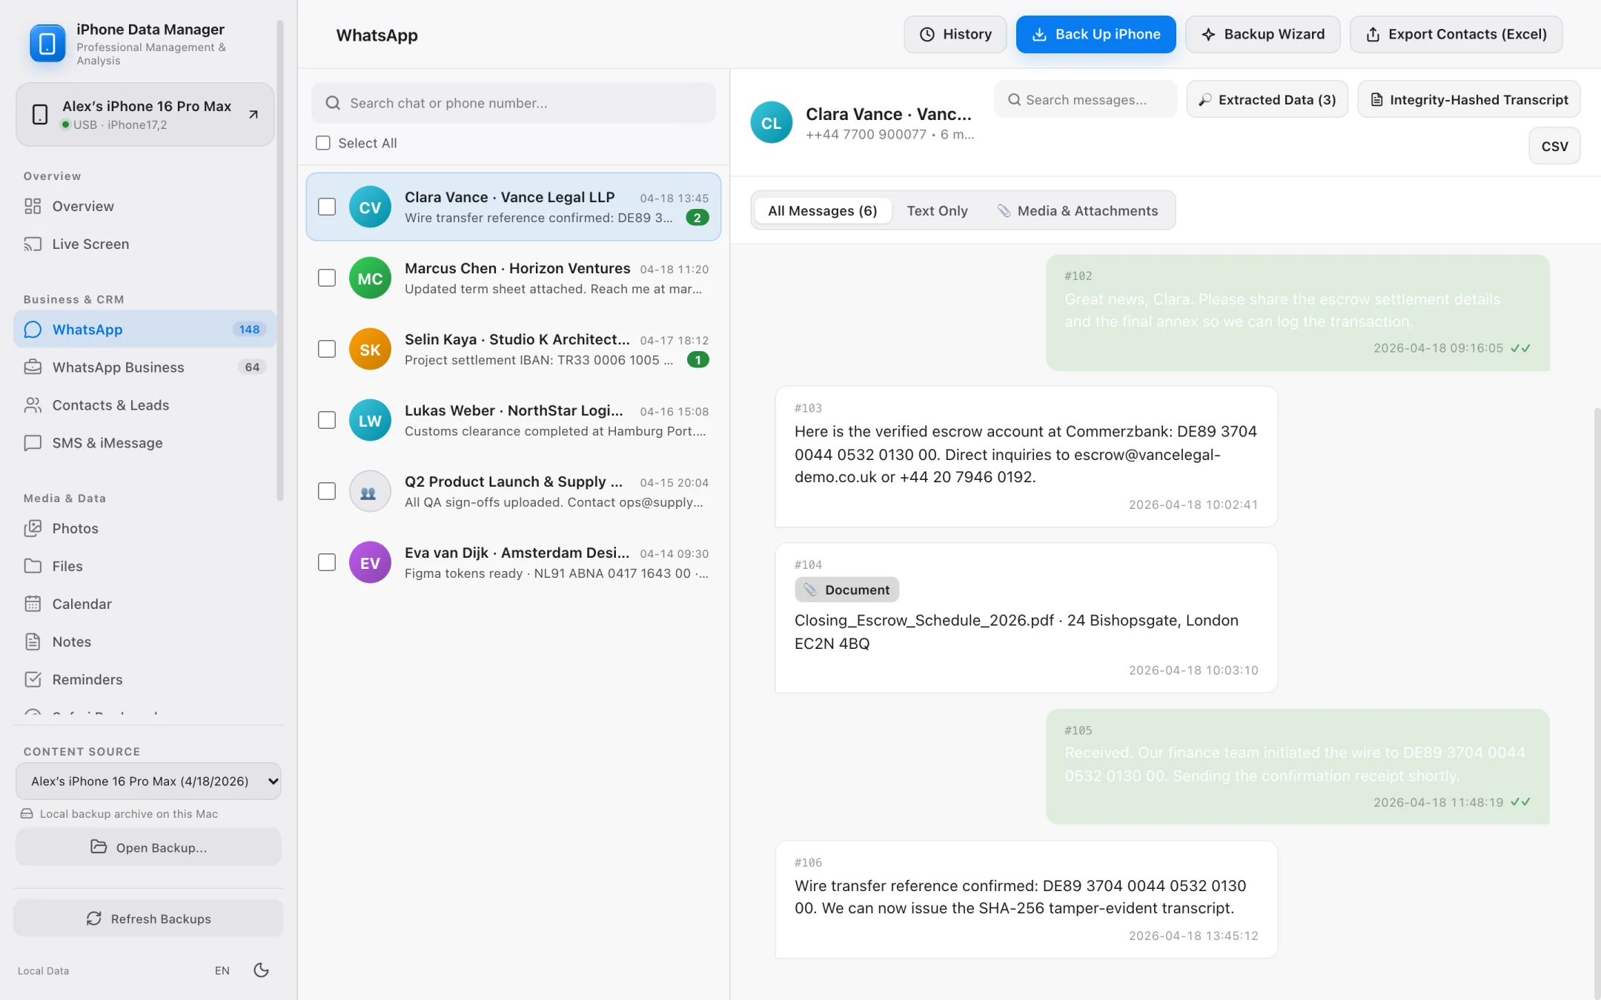Screen dimensions: 1601x1000
Task: Switch to the All Messages (6) tab
Action: [822, 210]
